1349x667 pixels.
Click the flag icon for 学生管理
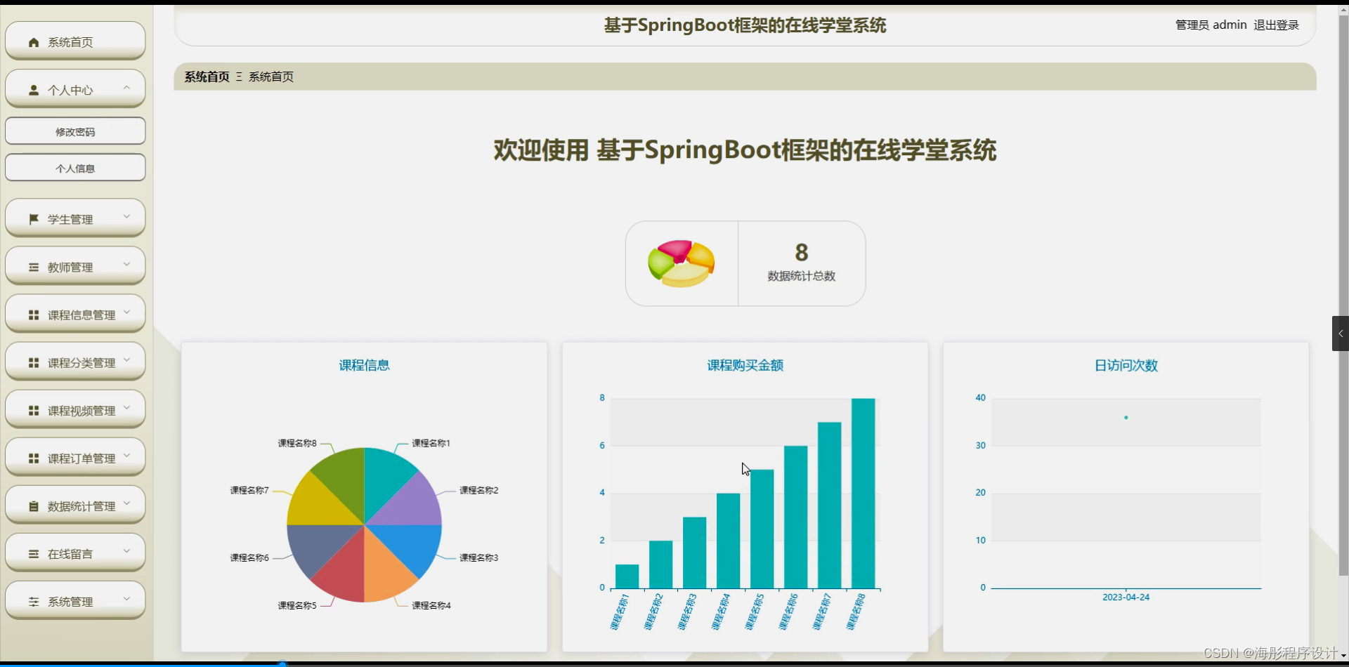[32, 219]
